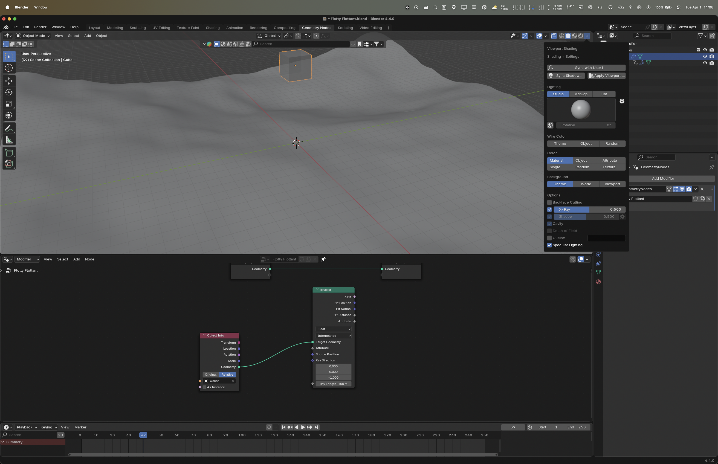Switch viewport to Wireframe shading
718x464 pixels.
(x=562, y=36)
